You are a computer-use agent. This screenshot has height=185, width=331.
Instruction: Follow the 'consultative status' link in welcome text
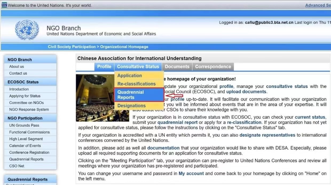point(287,86)
